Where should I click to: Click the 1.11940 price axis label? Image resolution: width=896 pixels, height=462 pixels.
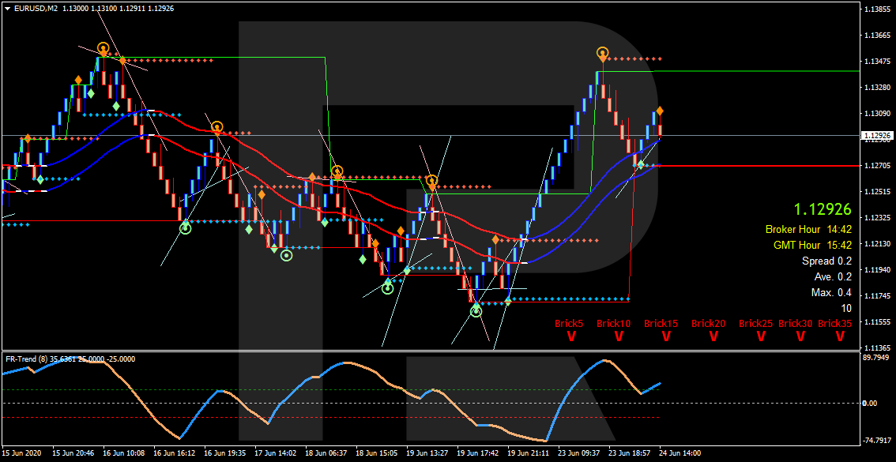click(876, 270)
